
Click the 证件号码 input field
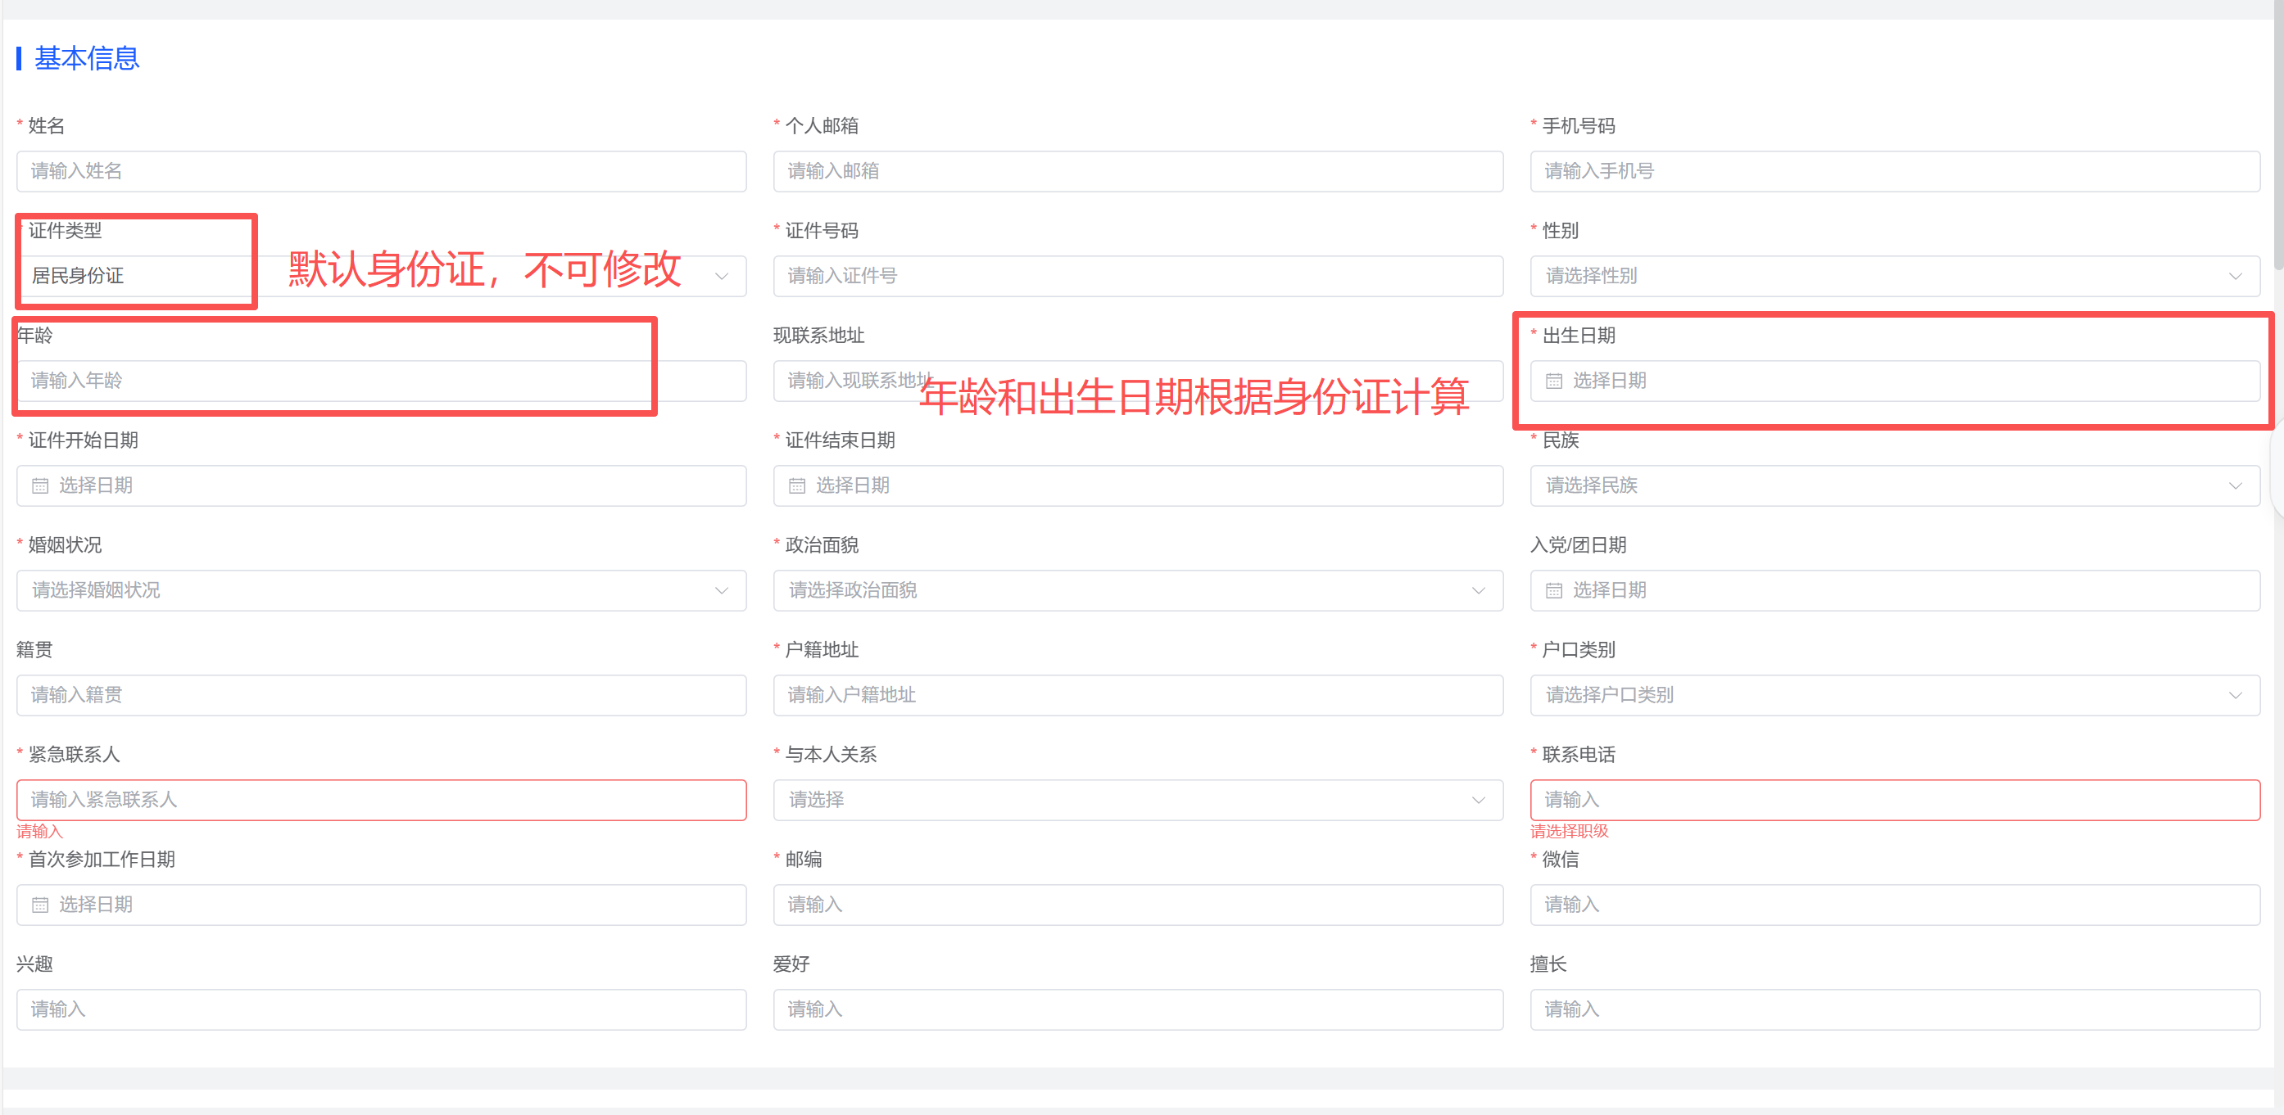1137,277
